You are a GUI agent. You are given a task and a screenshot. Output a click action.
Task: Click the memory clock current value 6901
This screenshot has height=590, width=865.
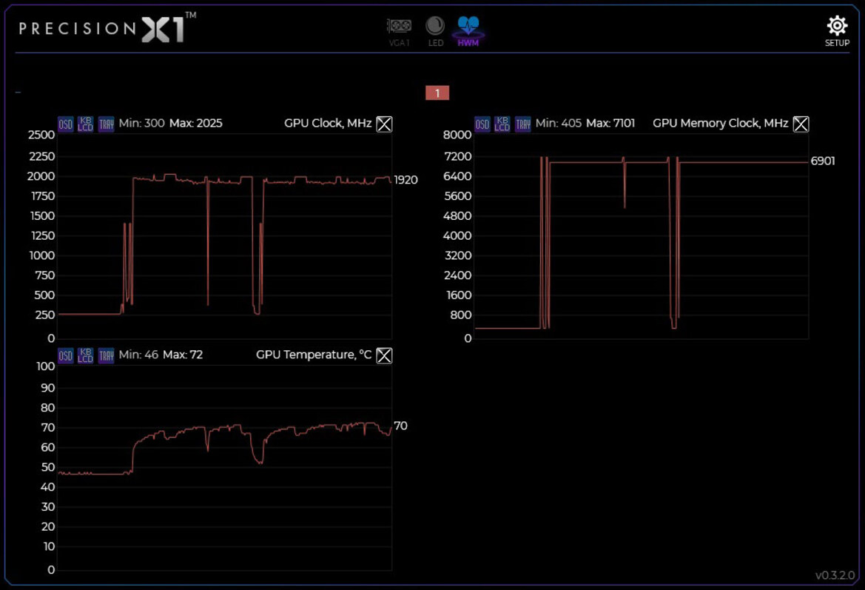(x=823, y=161)
